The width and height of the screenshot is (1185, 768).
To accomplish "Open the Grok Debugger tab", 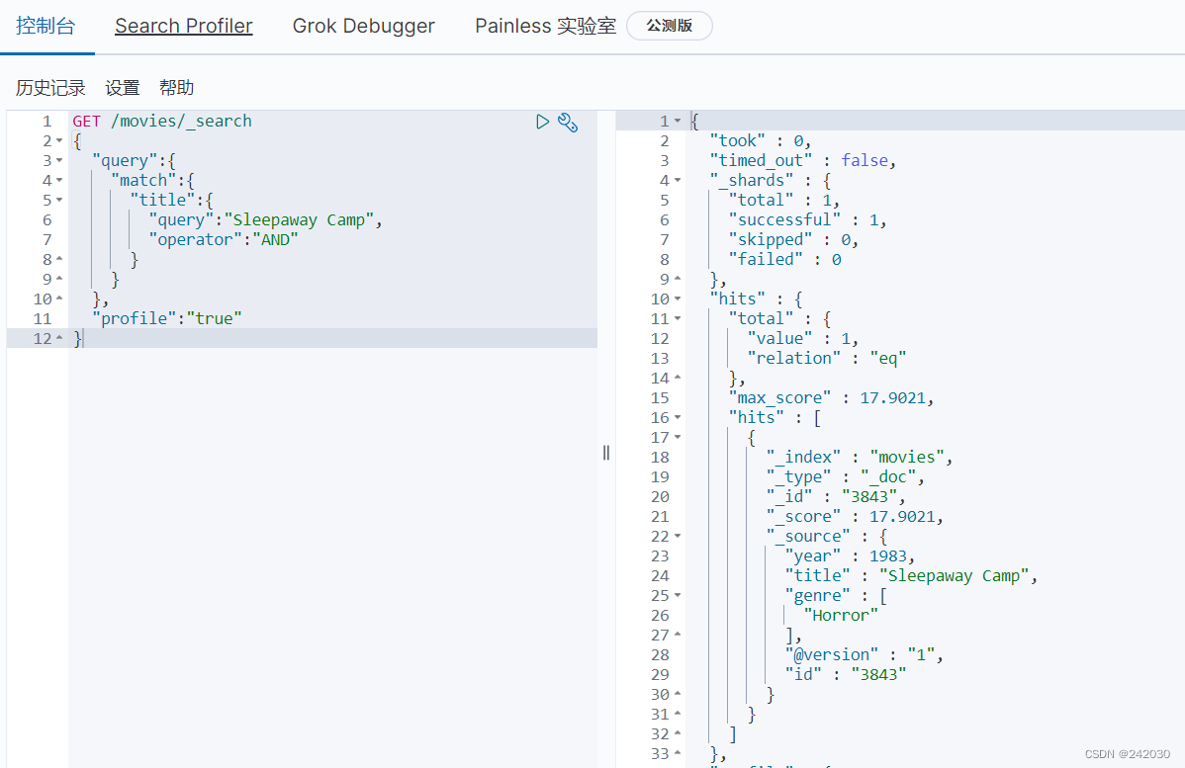I will click(x=363, y=26).
